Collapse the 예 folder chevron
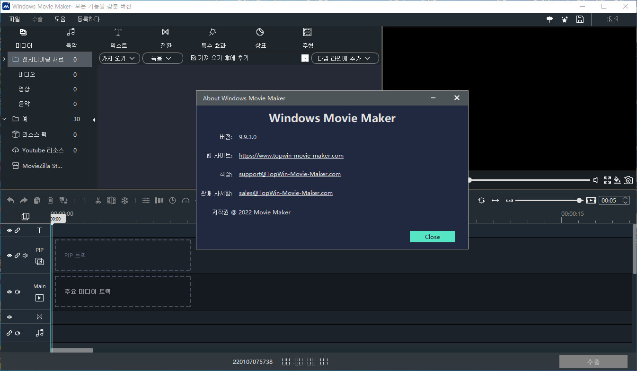Image resolution: width=637 pixels, height=371 pixels. tap(4, 119)
